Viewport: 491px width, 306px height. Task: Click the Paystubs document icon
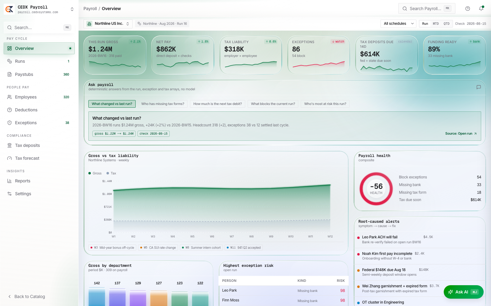[x=10, y=74]
